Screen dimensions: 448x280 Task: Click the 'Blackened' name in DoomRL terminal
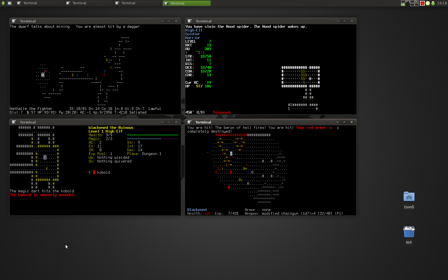(197, 210)
